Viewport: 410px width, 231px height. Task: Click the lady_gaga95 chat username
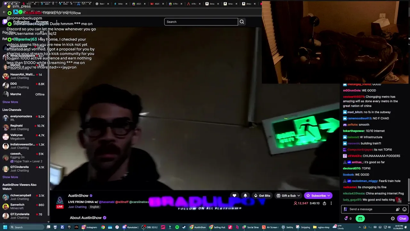pos(352,200)
